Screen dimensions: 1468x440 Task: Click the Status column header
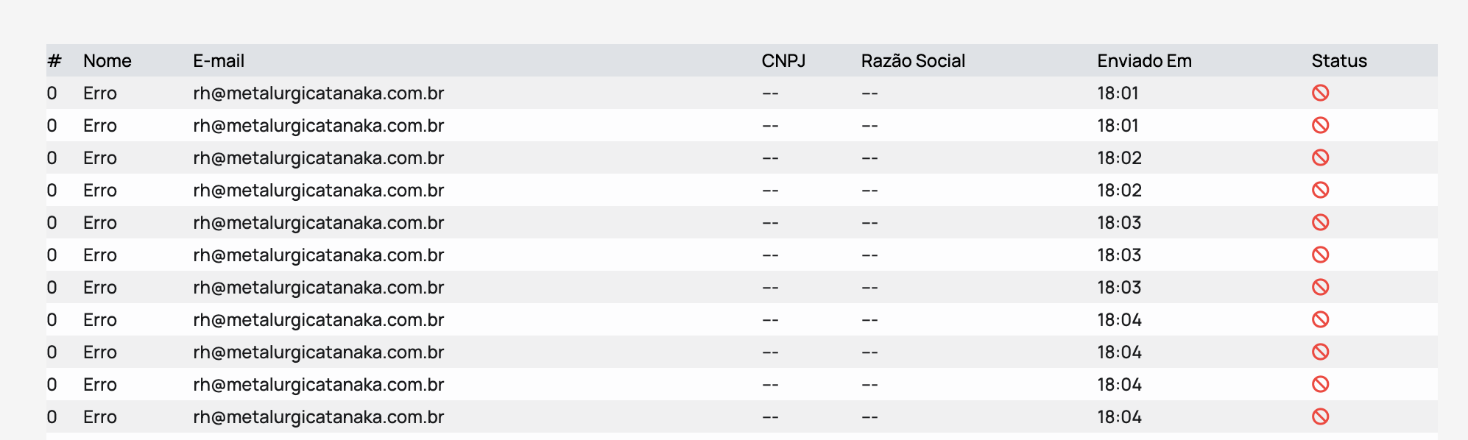[x=1338, y=61]
